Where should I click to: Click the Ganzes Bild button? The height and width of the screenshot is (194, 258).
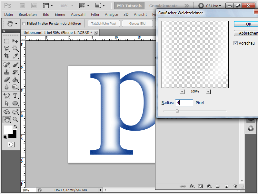pos(137,23)
